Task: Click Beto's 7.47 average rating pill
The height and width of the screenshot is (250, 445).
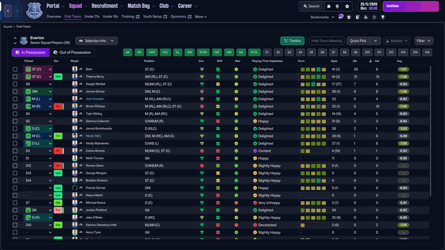Action: point(403,69)
